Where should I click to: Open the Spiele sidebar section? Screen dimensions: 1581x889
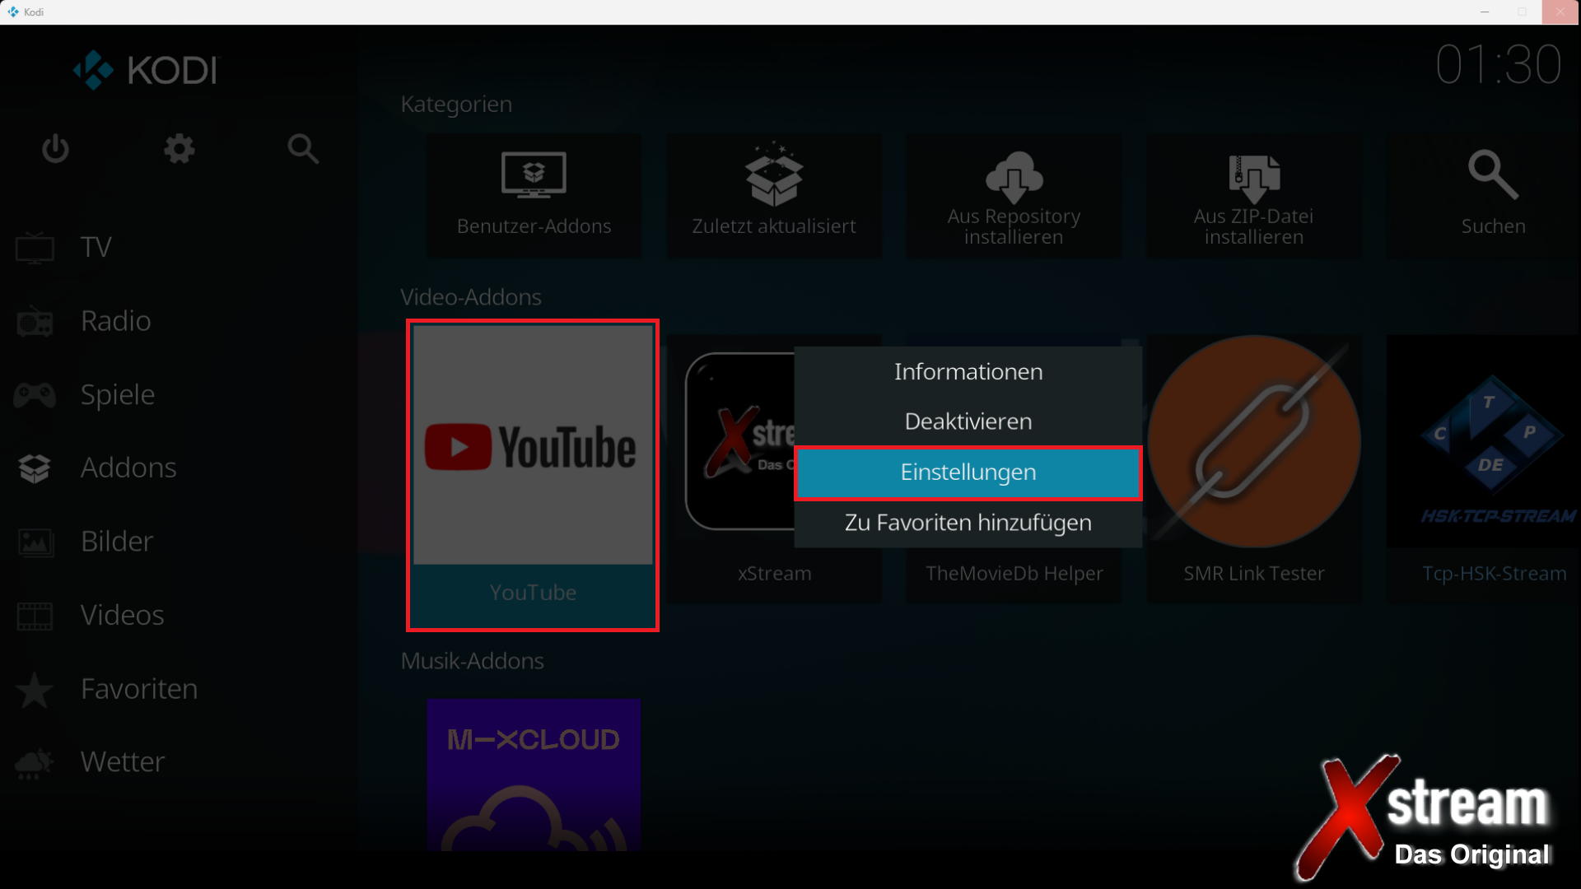(117, 394)
